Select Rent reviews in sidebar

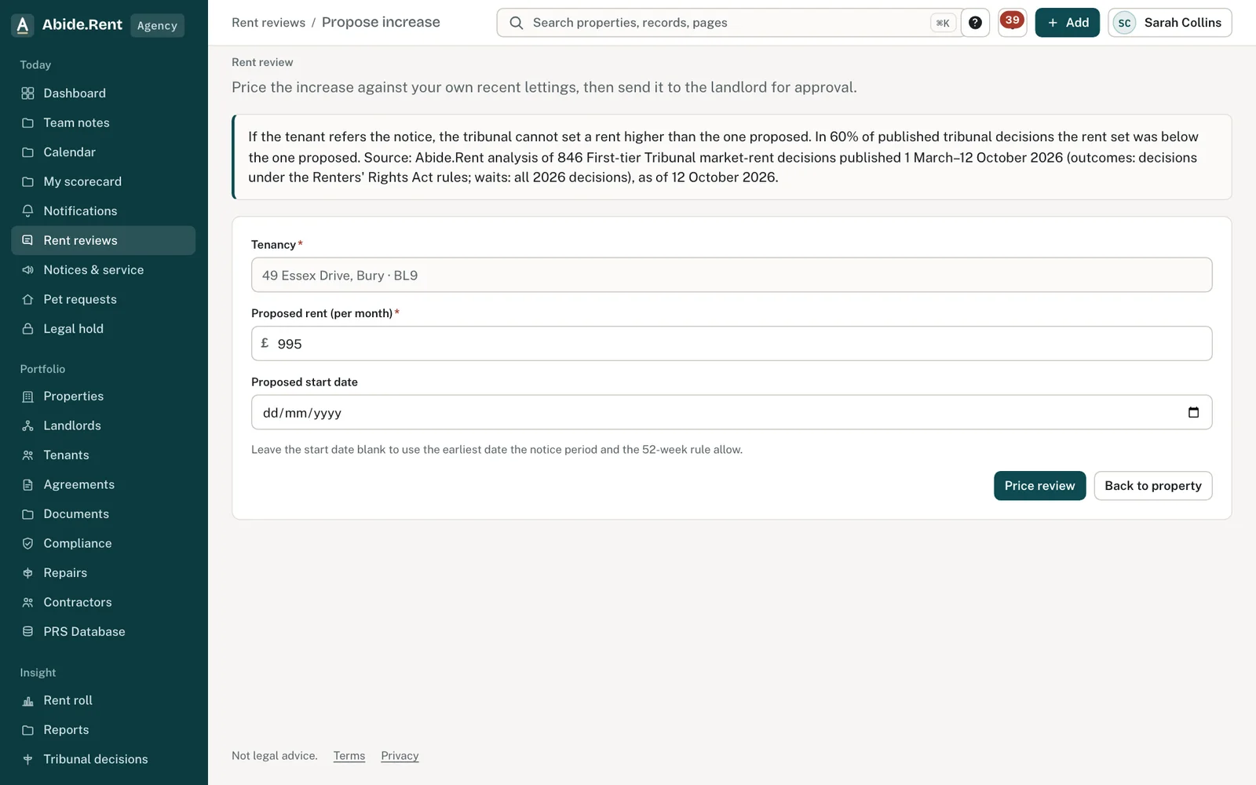coord(103,240)
